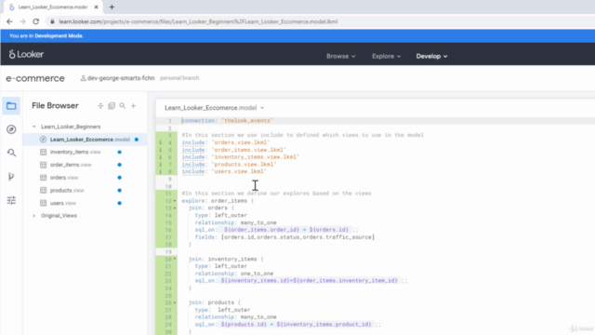Click the model file icon beside Learn_Looker_Eccomerce
The width and height of the screenshot is (595, 335).
(44, 140)
